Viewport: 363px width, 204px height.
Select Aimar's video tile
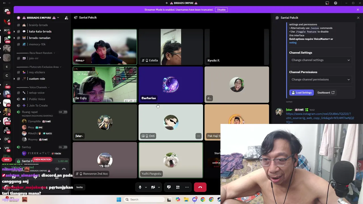click(105, 47)
